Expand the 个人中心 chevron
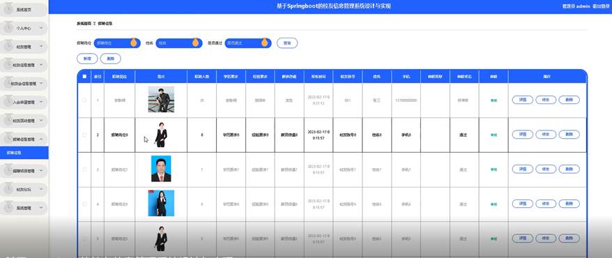 pos(41,28)
